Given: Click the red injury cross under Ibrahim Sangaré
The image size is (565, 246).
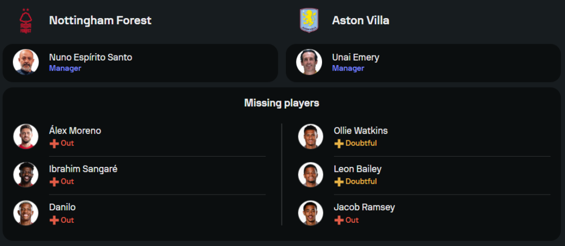Looking at the screenshot, I should (x=54, y=182).
